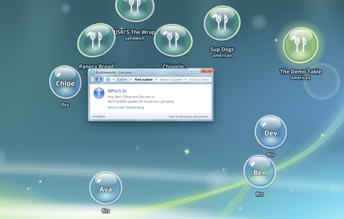This screenshot has height=219, width=344.
Task: Click the blue info icon beside Who's in
Action: (x=99, y=93)
